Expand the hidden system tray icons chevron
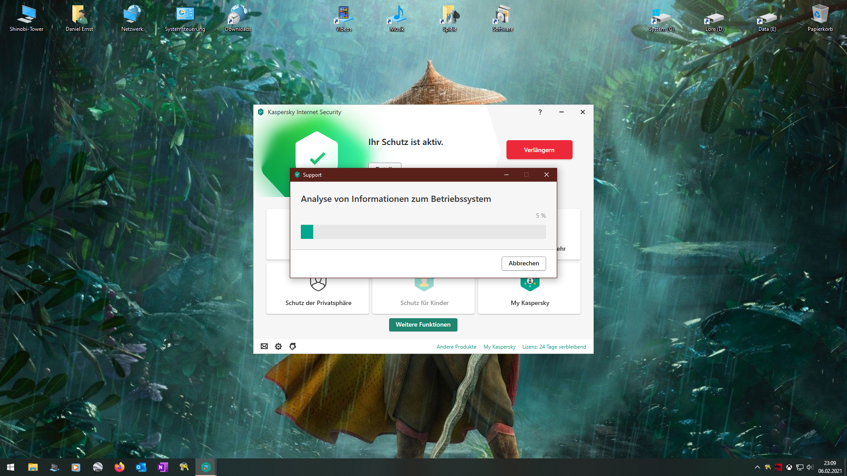847x476 pixels. click(x=757, y=467)
